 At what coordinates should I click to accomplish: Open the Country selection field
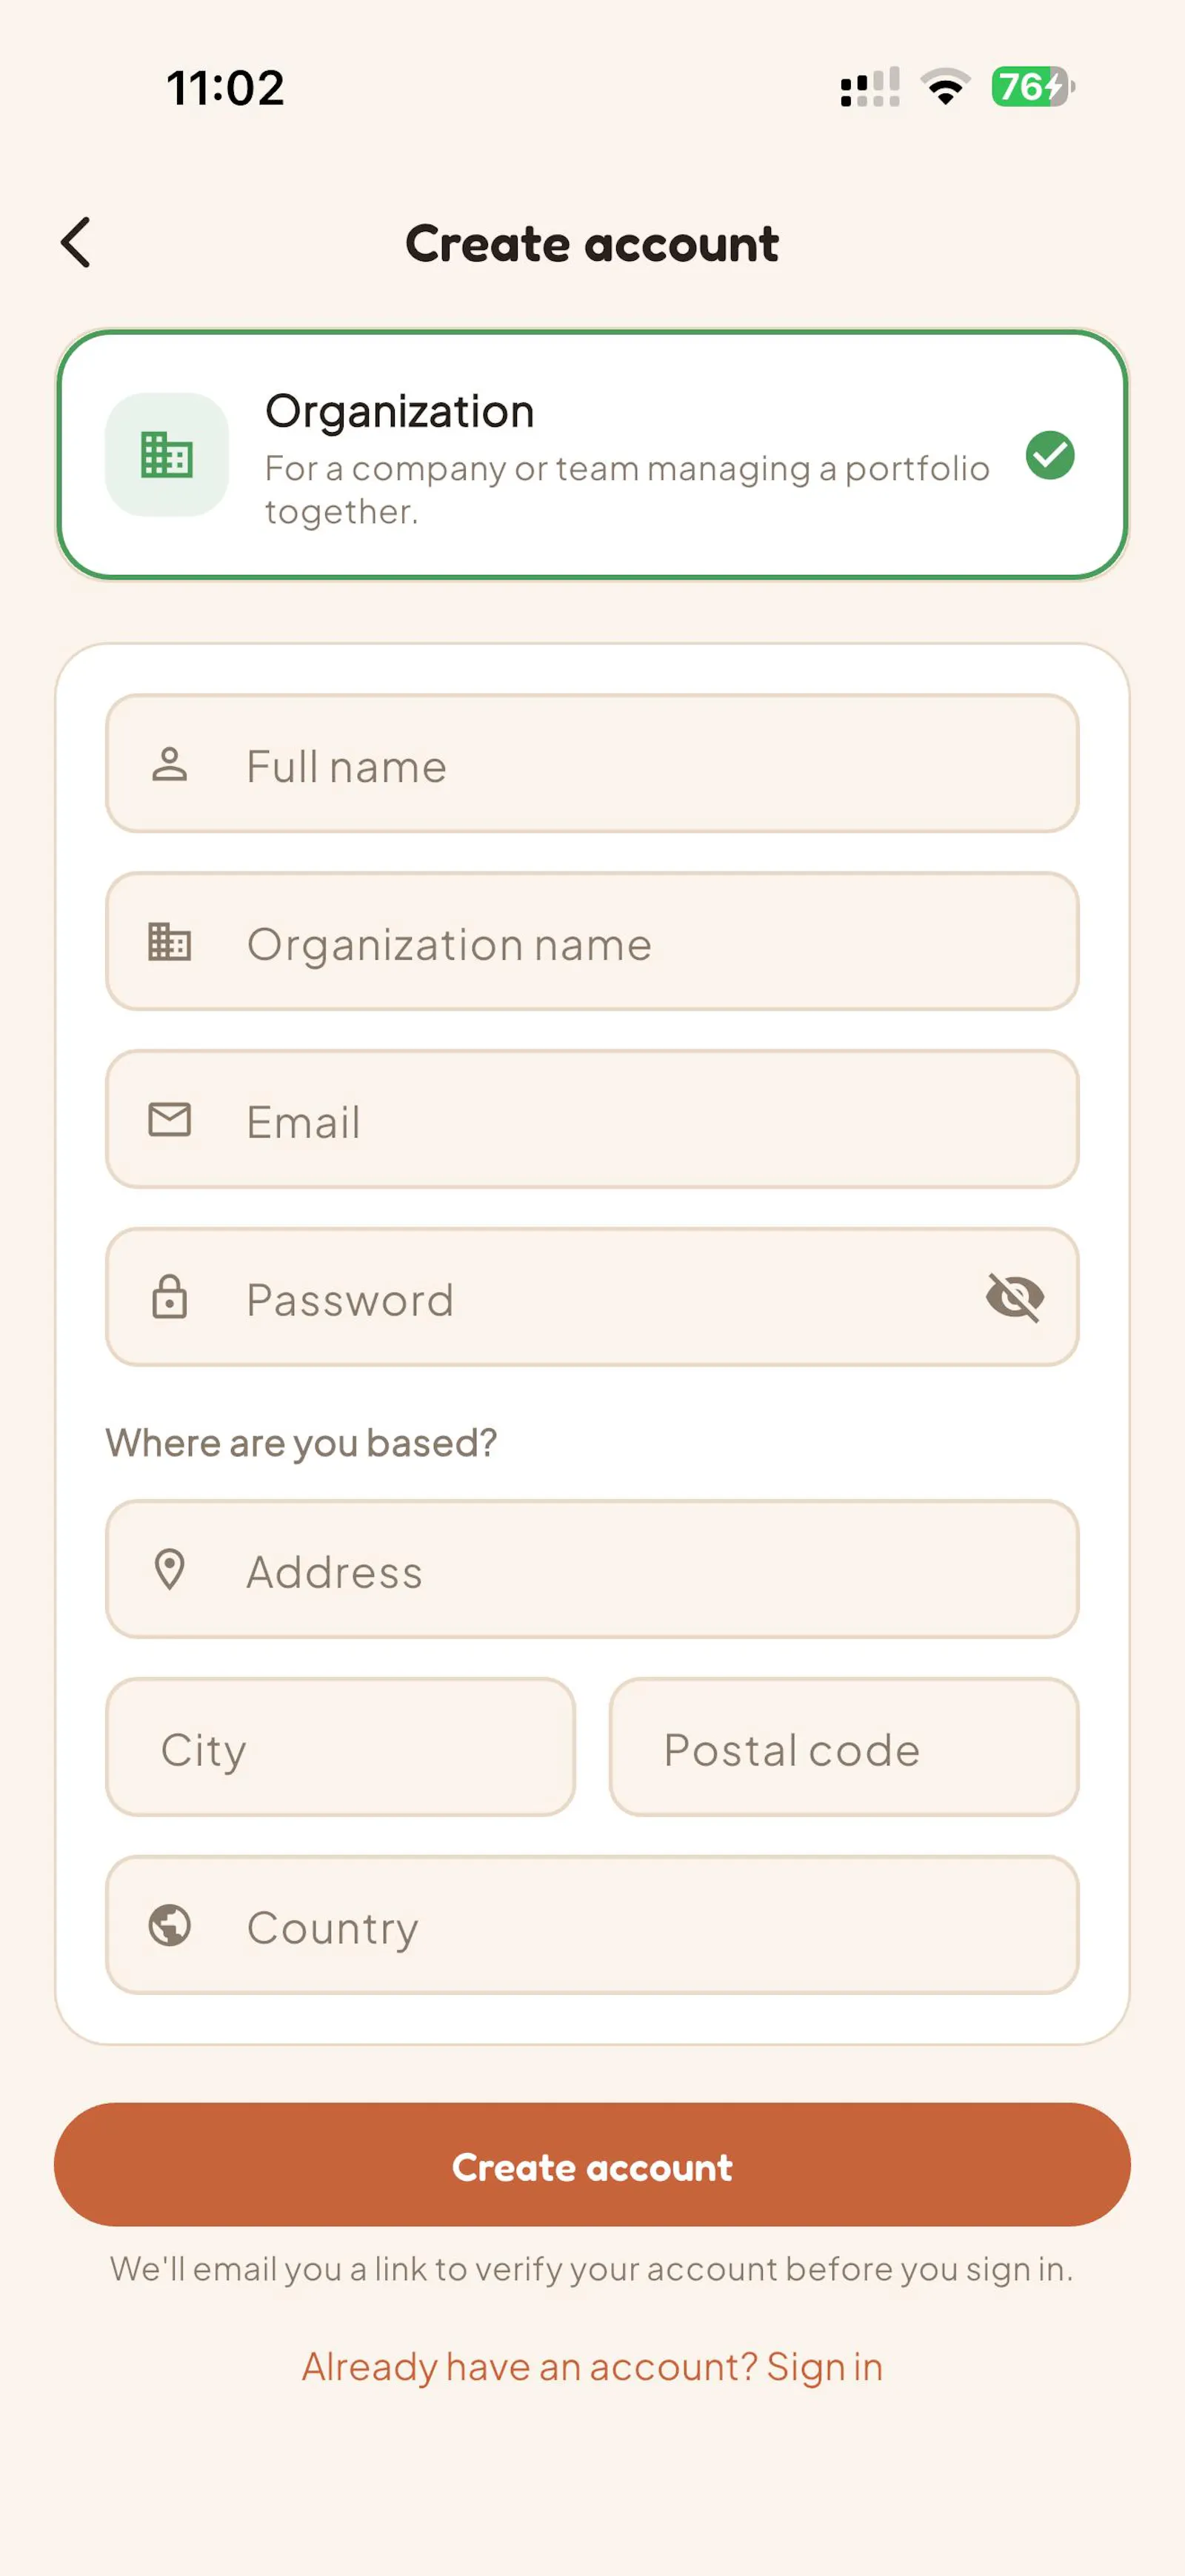[x=592, y=1925]
